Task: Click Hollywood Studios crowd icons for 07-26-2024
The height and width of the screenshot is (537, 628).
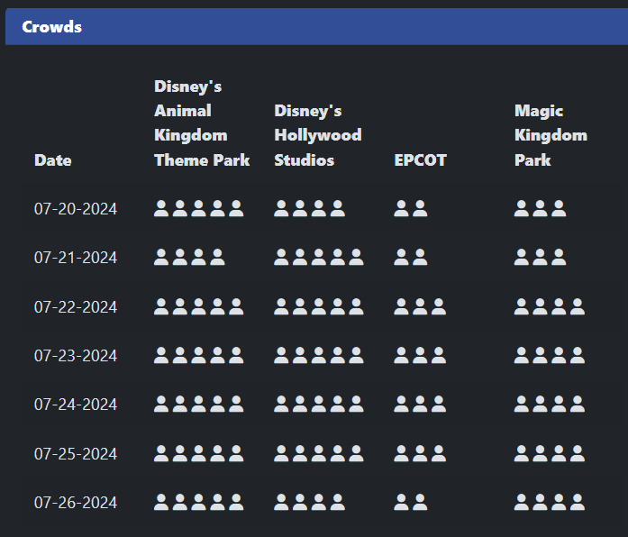Action: tap(310, 502)
